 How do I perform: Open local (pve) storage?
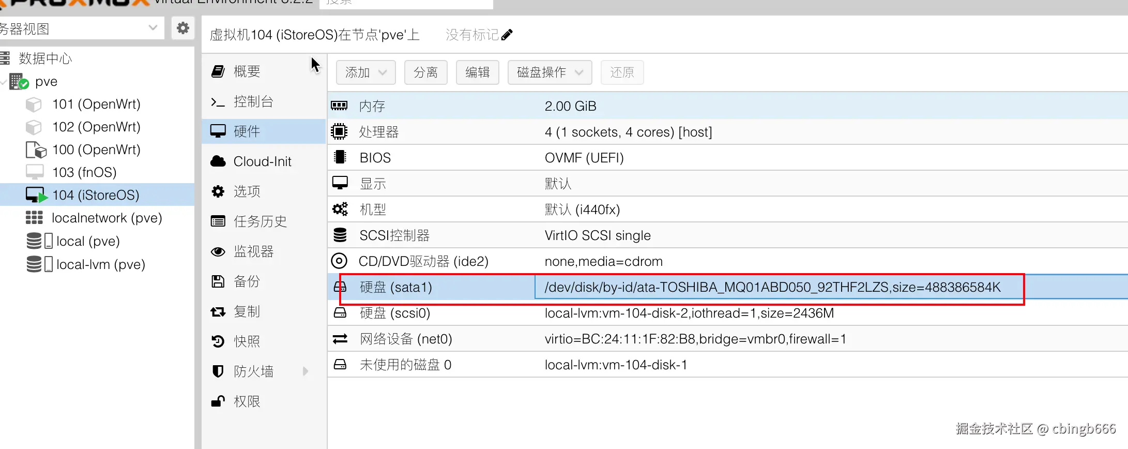tap(88, 241)
